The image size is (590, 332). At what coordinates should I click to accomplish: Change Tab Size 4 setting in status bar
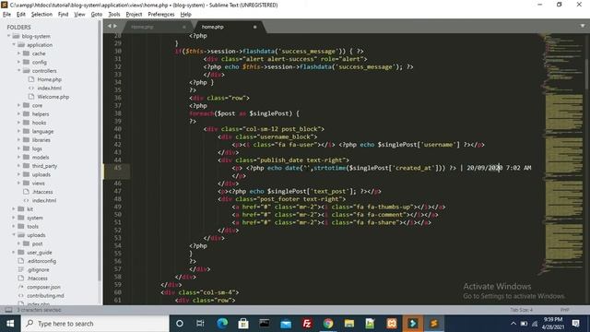click(x=521, y=310)
